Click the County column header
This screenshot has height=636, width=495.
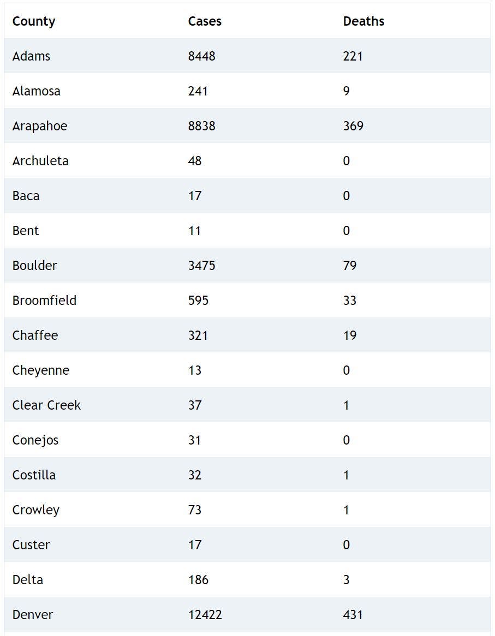click(x=34, y=21)
